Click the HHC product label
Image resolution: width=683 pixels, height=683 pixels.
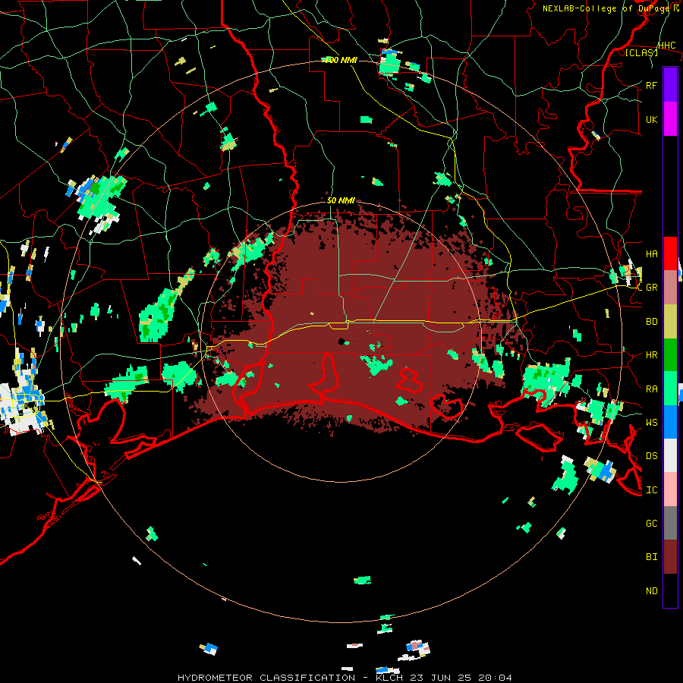[x=666, y=46]
